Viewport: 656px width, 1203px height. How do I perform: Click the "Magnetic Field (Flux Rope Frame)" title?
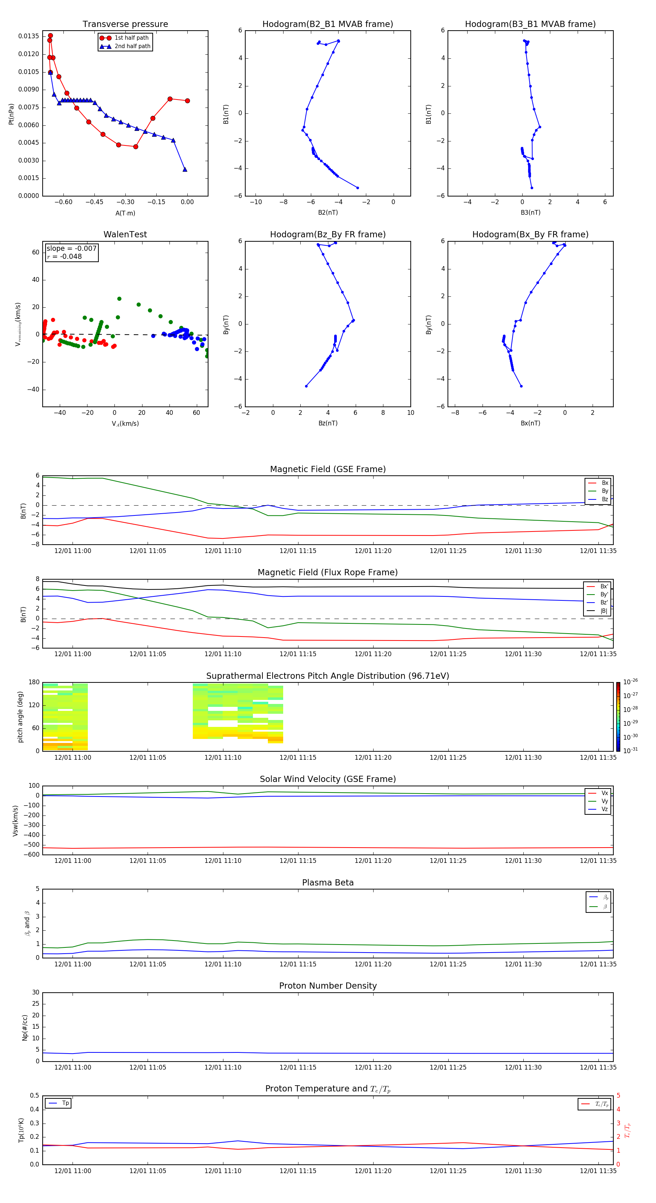(328, 573)
